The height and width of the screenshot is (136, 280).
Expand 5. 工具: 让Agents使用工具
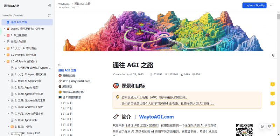(x=8, y=100)
